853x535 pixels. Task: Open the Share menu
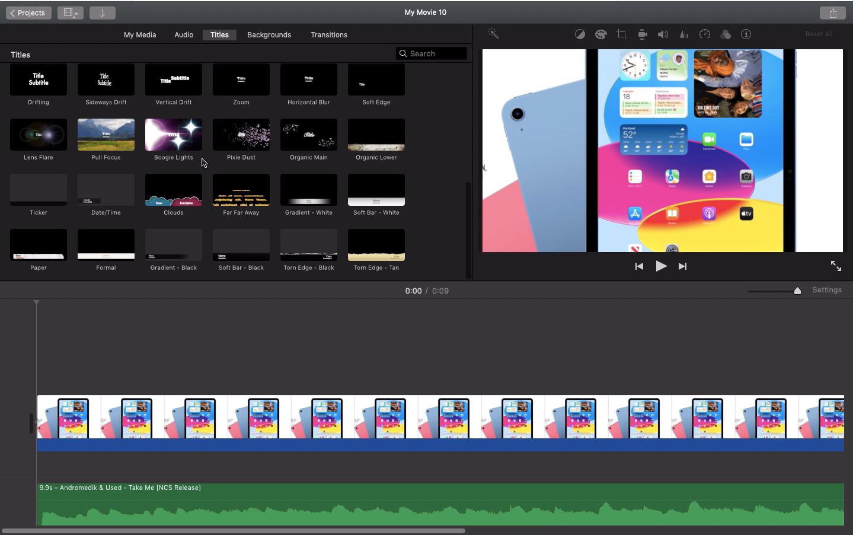(833, 12)
